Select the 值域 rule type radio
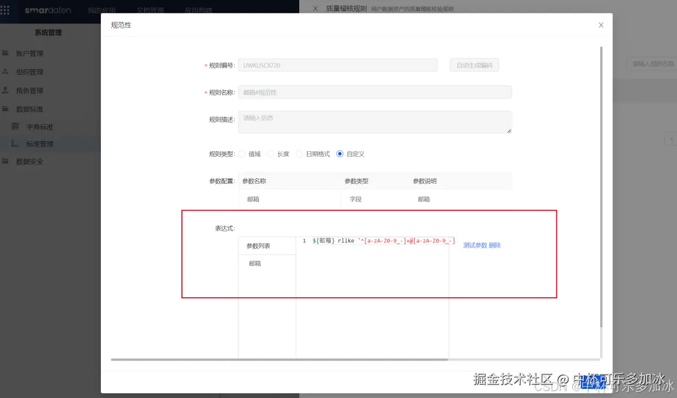 point(241,153)
